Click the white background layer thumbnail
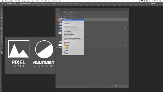163x92 pixels. pos(60,45)
